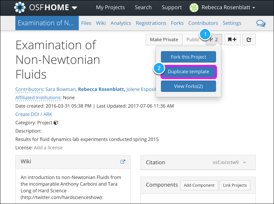
Task: Open Search in top navigation
Action: click(x=143, y=7)
